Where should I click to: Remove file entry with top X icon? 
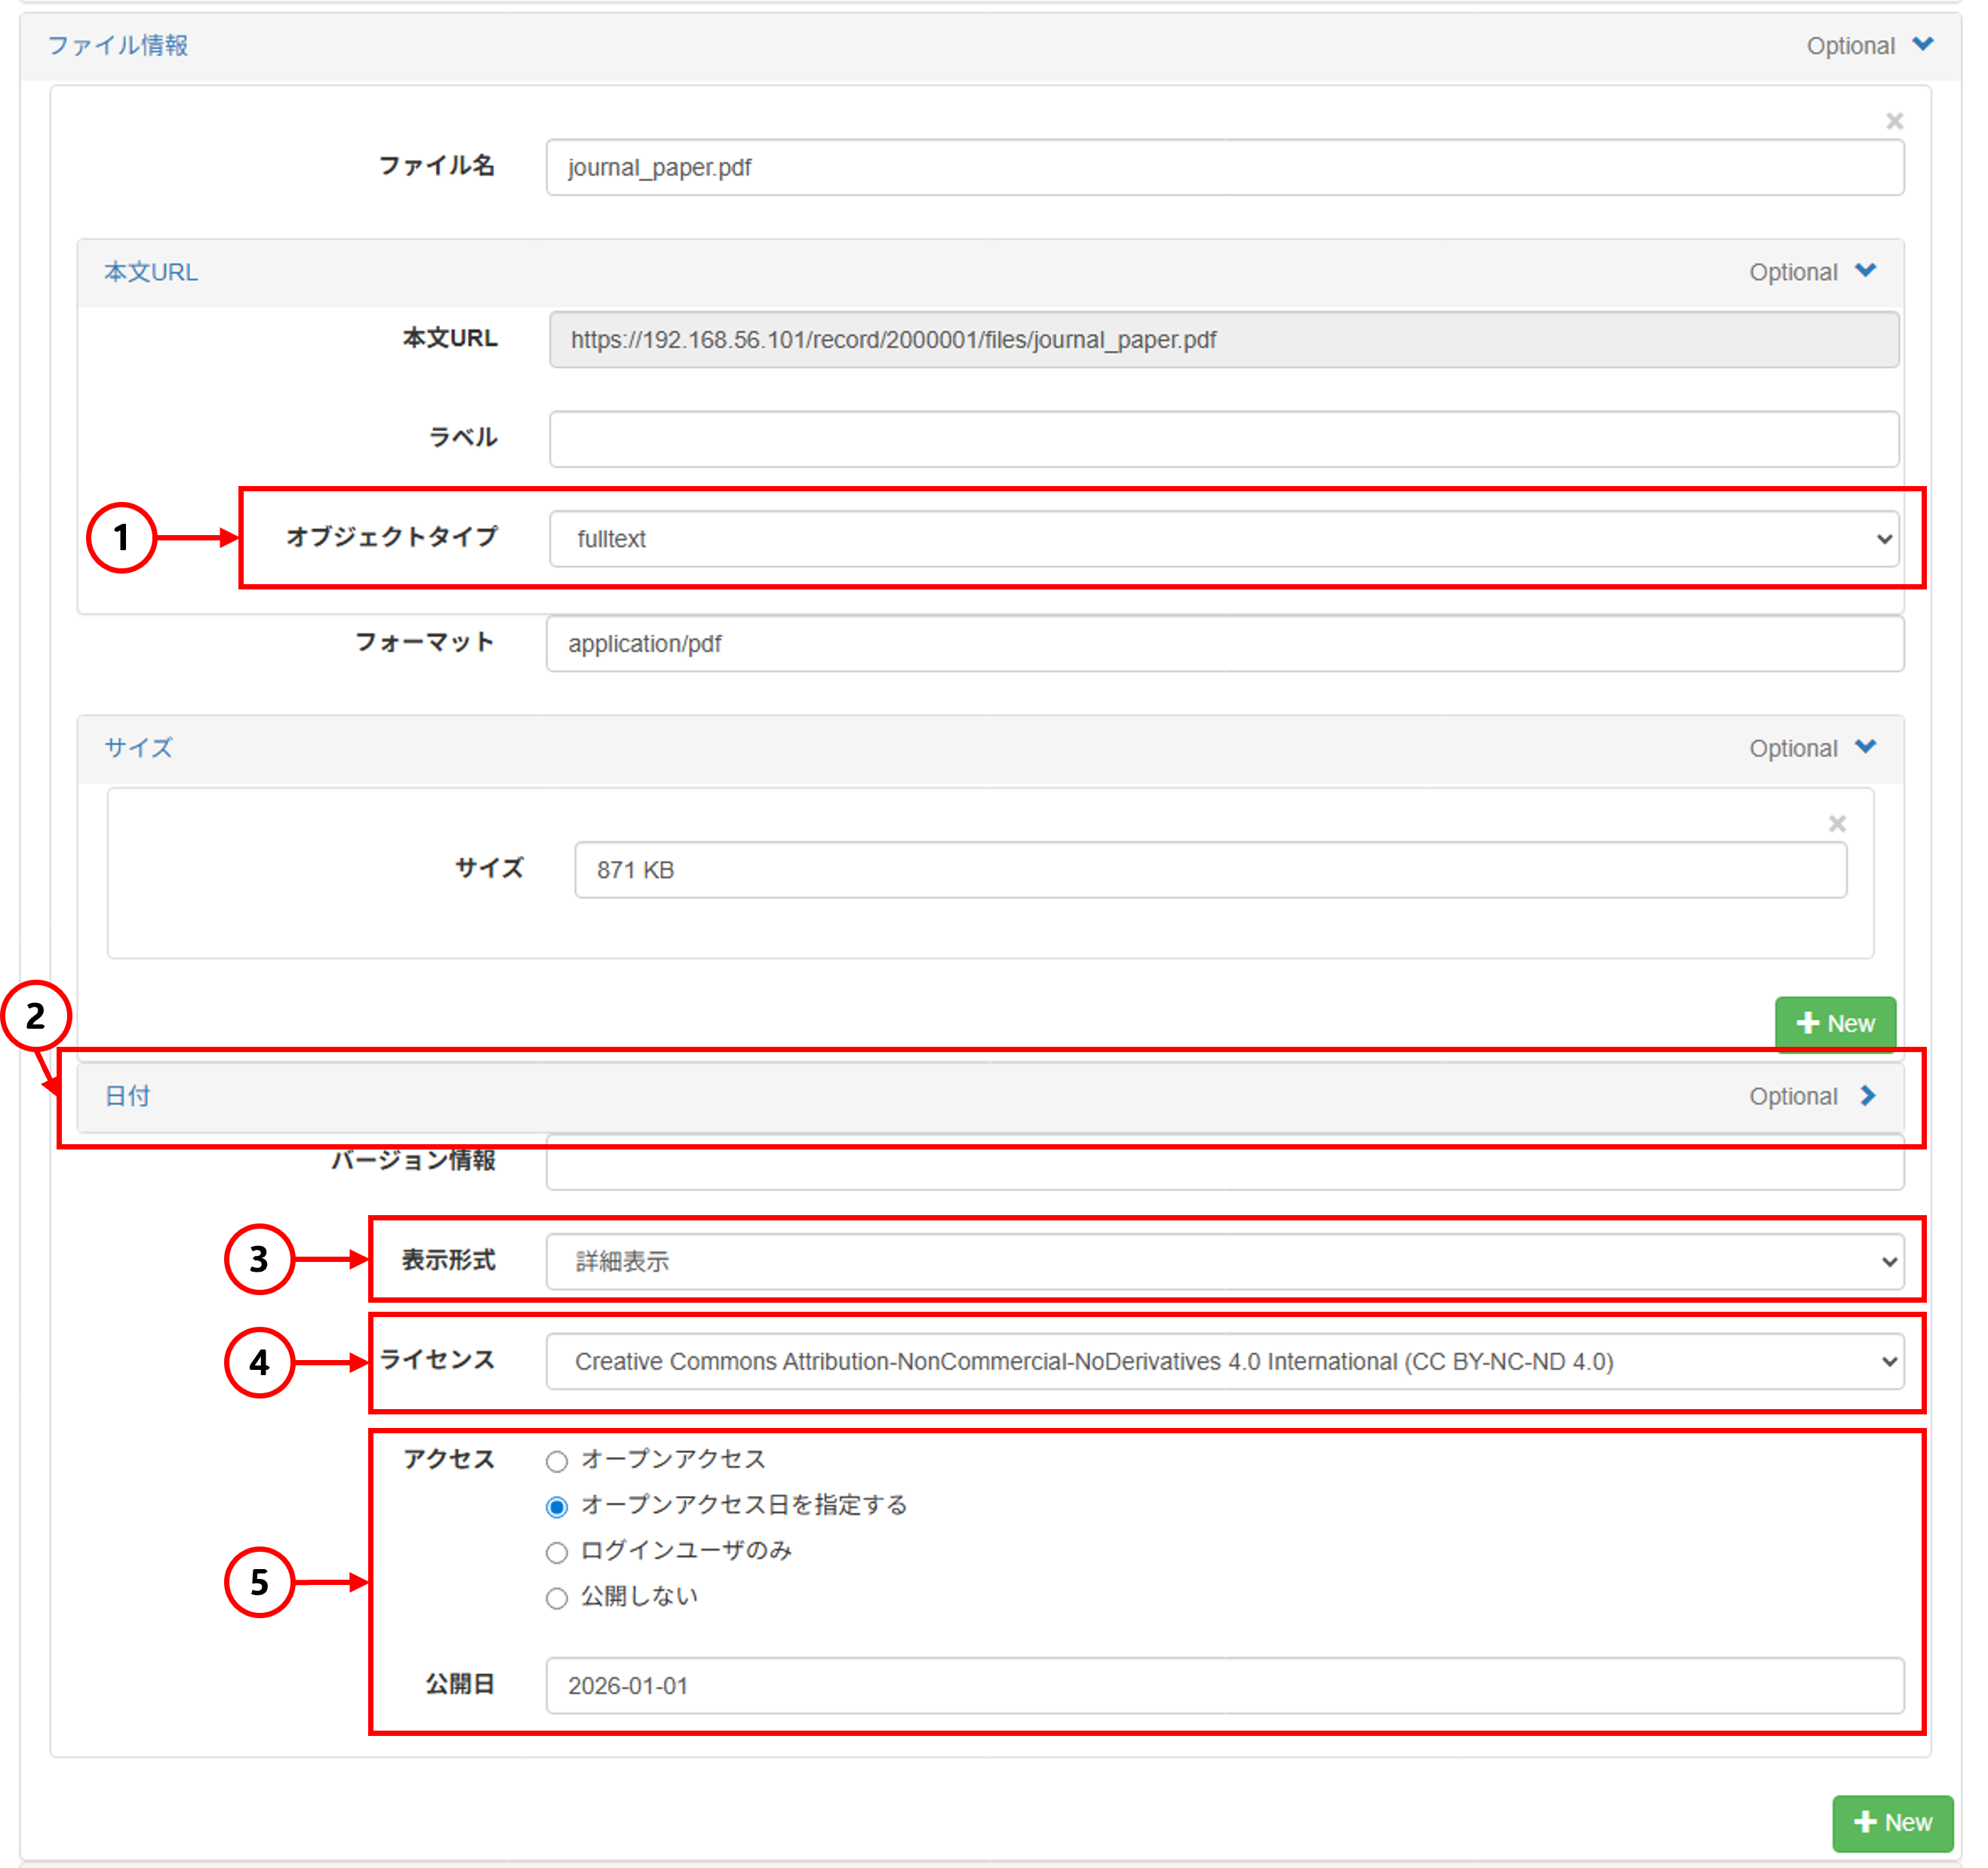coord(1894,121)
